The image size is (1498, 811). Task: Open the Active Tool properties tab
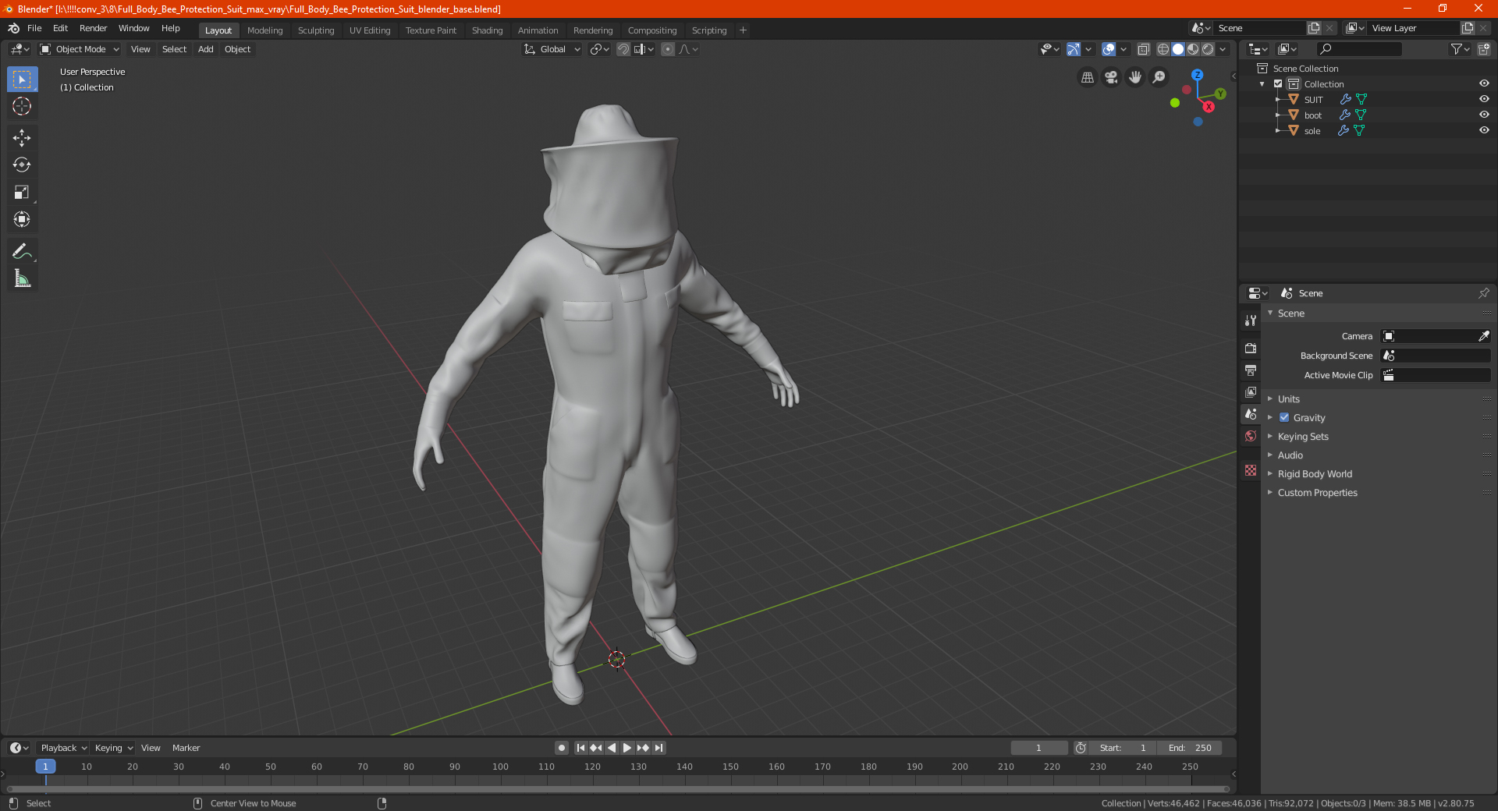pyautogui.click(x=1251, y=320)
